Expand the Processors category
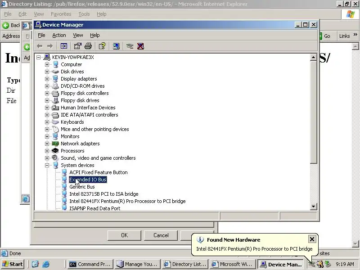 47,151
